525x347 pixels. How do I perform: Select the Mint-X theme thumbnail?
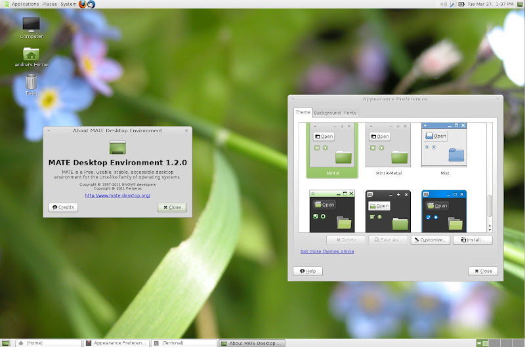[x=332, y=150]
